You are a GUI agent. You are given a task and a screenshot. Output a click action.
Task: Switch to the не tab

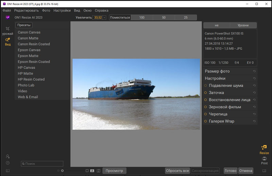pos(217,25)
